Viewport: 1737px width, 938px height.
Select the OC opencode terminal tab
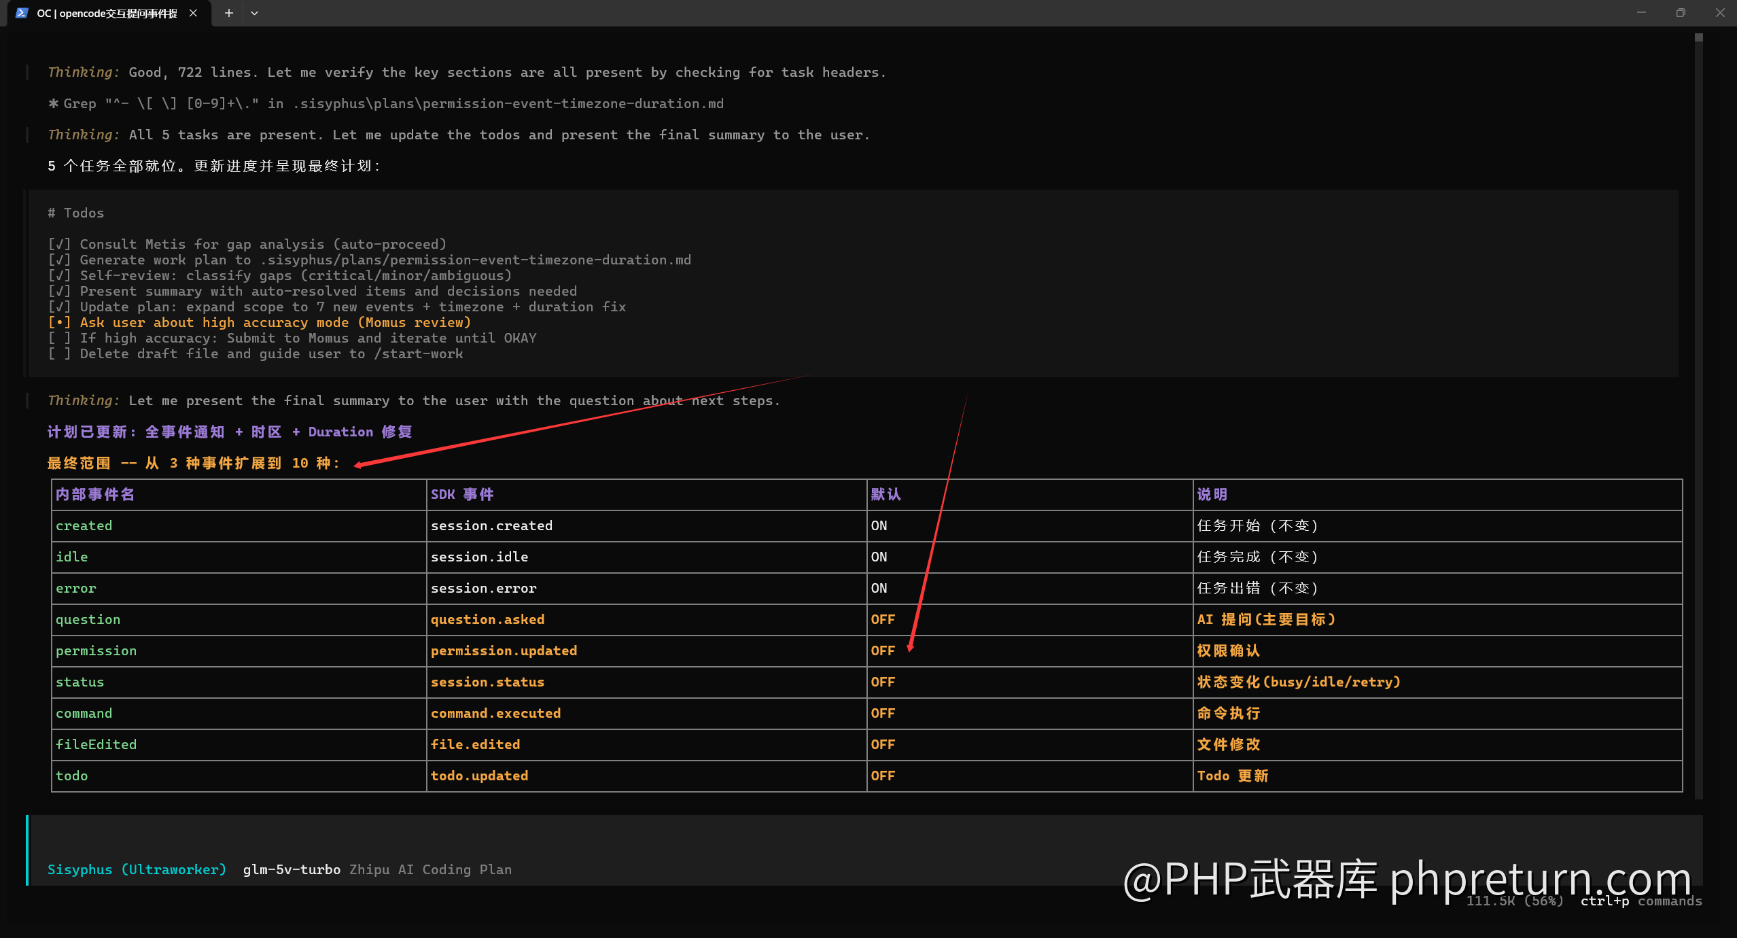[107, 13]
